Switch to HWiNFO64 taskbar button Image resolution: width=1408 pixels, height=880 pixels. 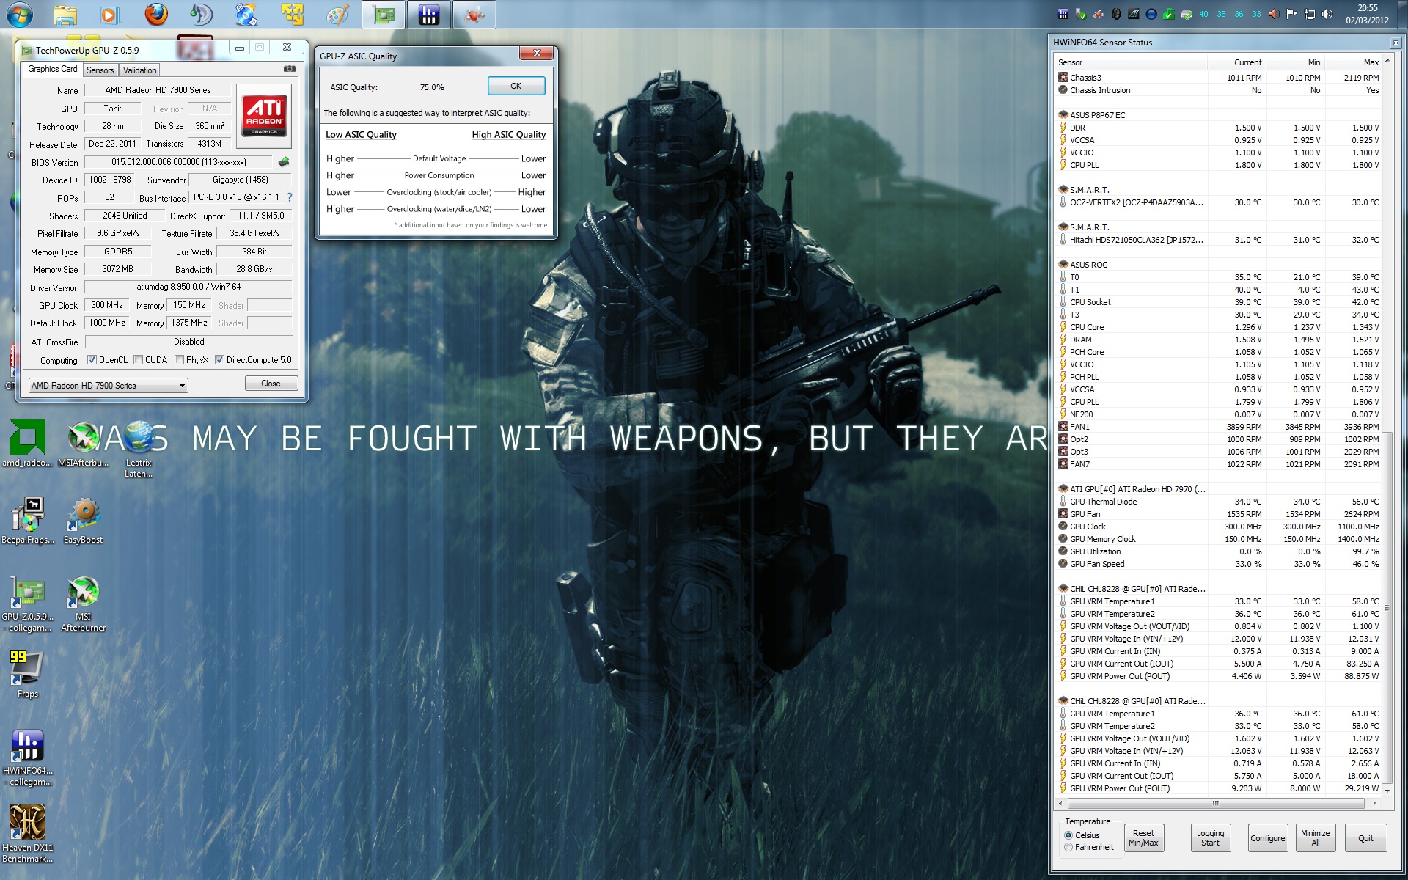pyautogui.click(x=429, y=14)
